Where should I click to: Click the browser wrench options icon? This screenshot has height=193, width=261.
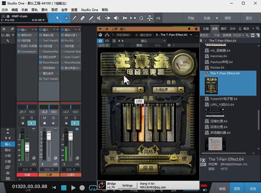pos(248,35)
